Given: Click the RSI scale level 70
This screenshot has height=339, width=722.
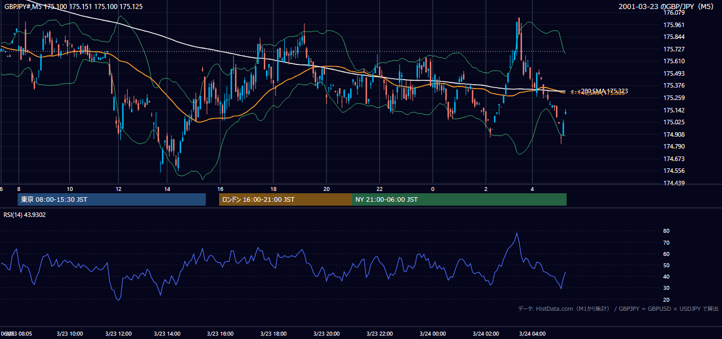Looking at the screenshot, I should [667, 242].
